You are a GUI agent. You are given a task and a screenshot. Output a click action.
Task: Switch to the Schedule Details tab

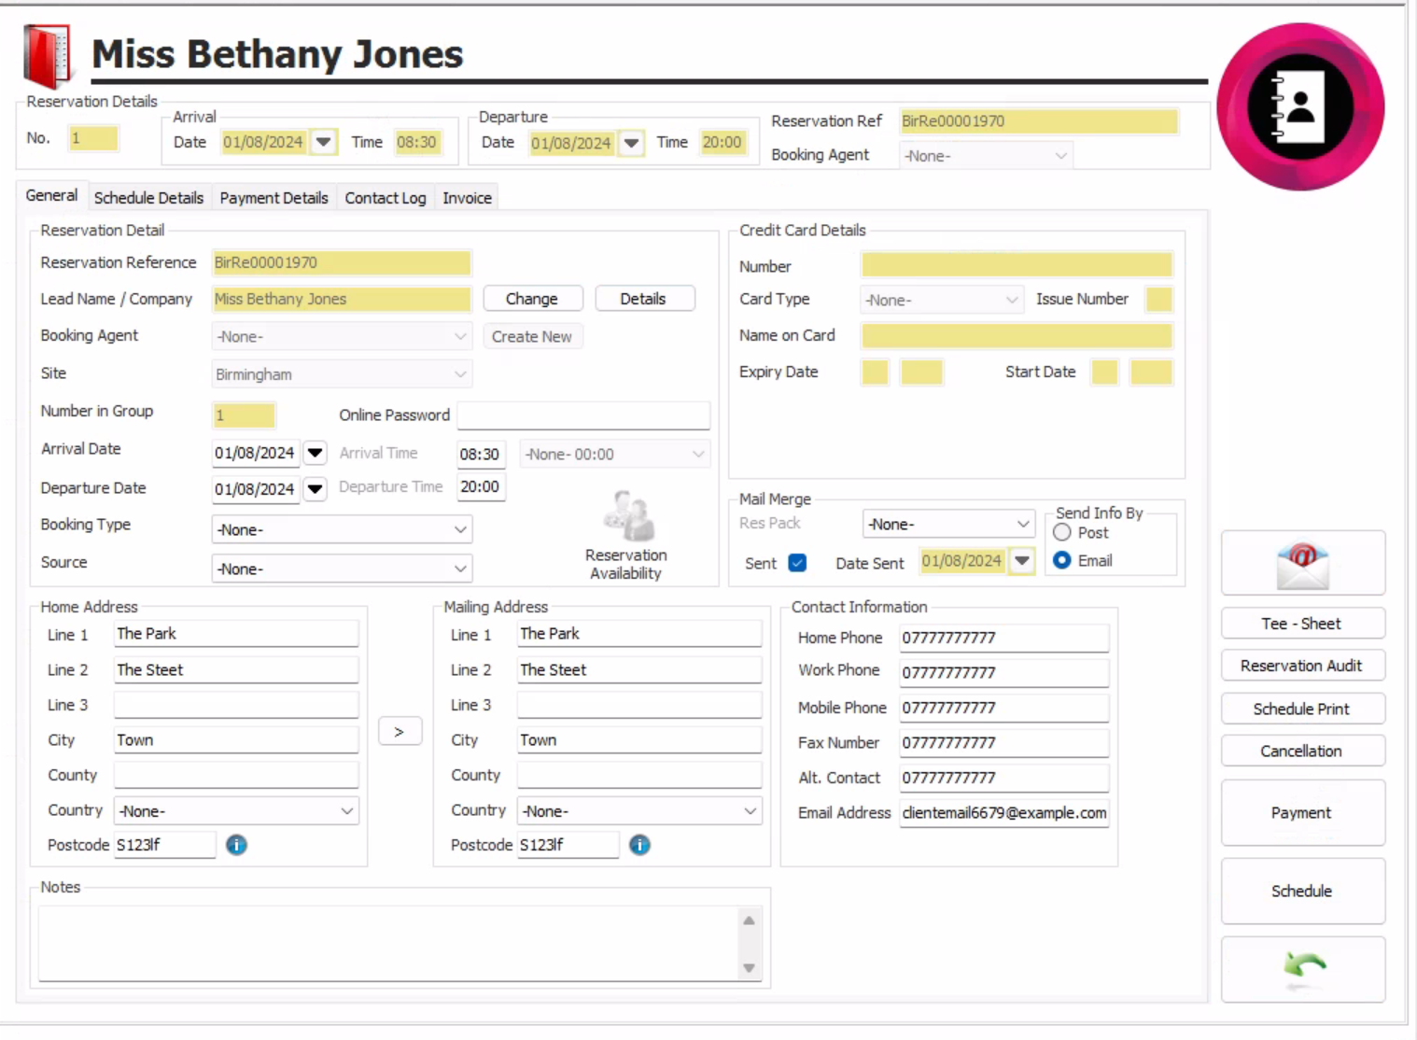point(148,198)
